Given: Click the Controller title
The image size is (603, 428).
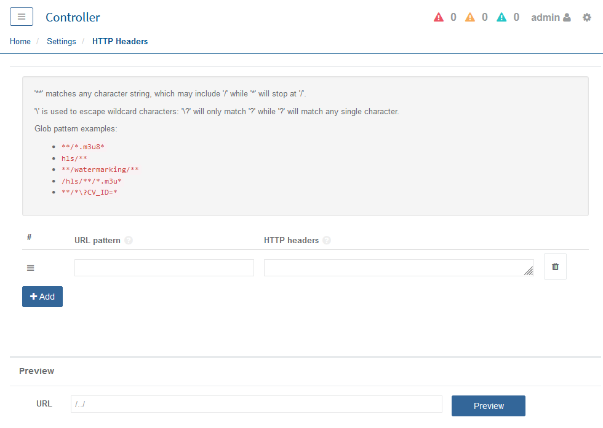Looking at the screenshot, I should 73,17.
